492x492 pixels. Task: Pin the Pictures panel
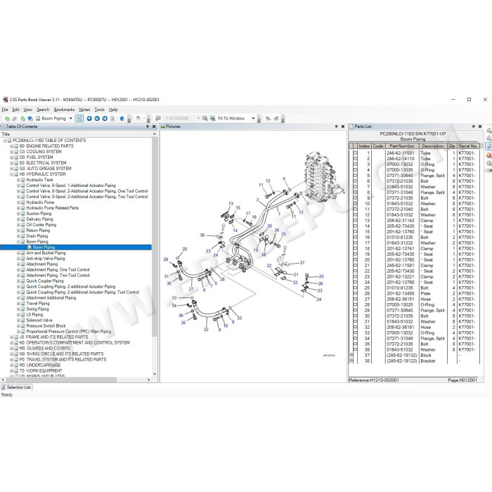pos(337,127)
